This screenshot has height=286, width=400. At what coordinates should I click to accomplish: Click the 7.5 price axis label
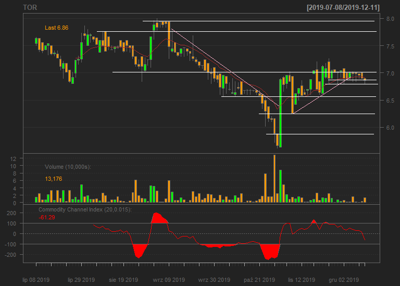(390, 46)
